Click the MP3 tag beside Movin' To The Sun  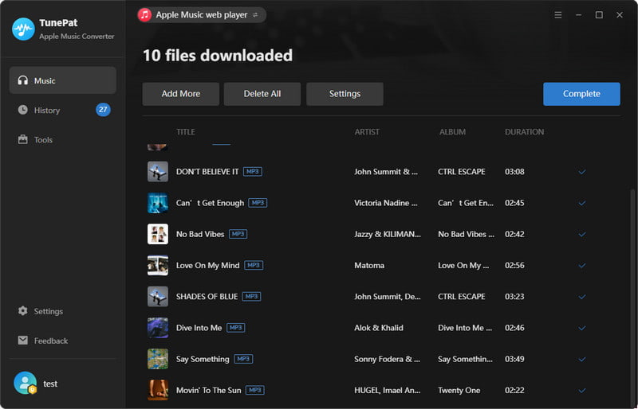255,391
